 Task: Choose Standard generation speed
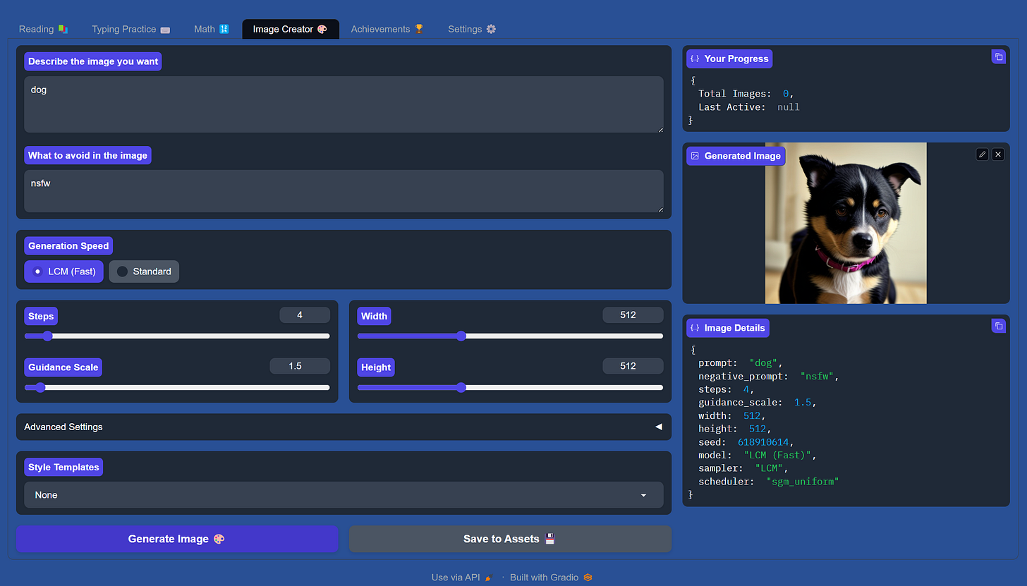click(144, 271)
